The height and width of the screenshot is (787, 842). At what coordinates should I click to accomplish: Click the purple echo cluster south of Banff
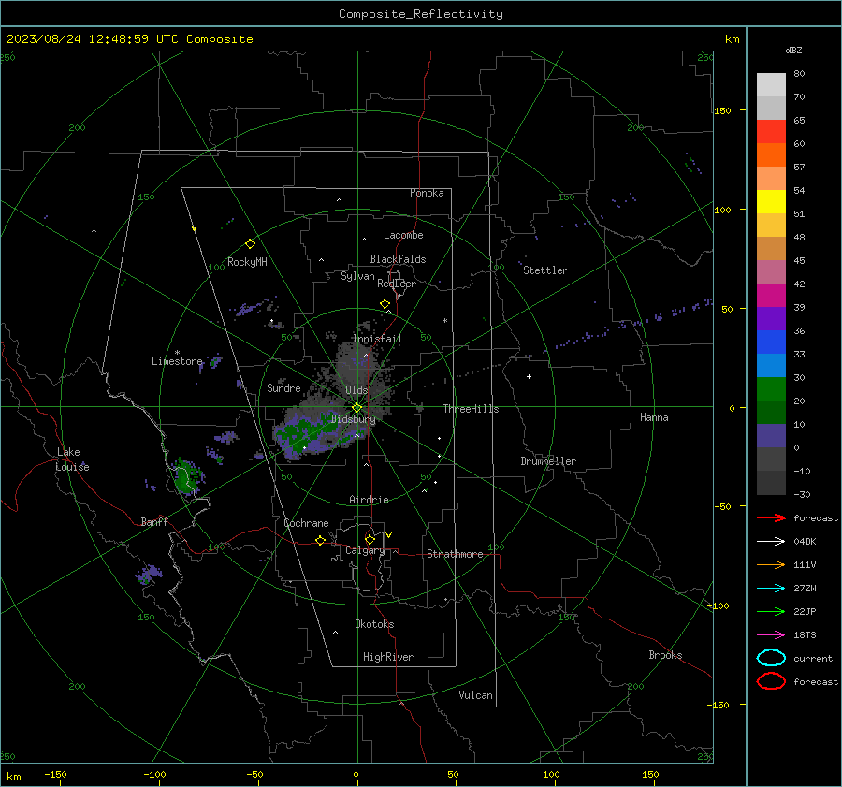point(149,575)
